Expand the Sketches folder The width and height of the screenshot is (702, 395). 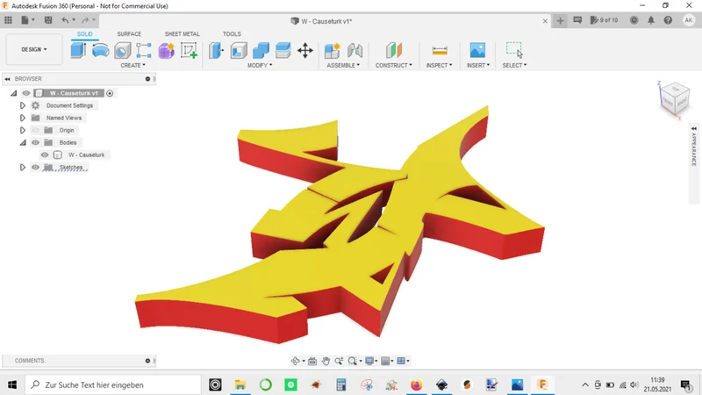coord(23,168)
